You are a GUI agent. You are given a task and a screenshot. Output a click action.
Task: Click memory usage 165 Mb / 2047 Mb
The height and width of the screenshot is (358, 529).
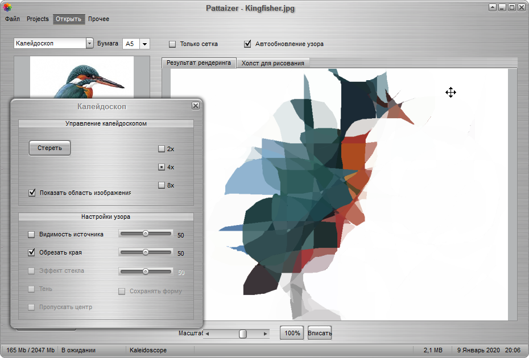click(30, 350)
